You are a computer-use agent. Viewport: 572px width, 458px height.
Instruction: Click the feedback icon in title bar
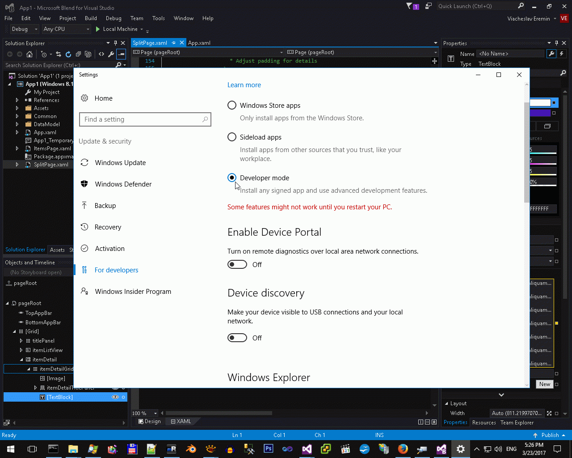pos(429,6)
